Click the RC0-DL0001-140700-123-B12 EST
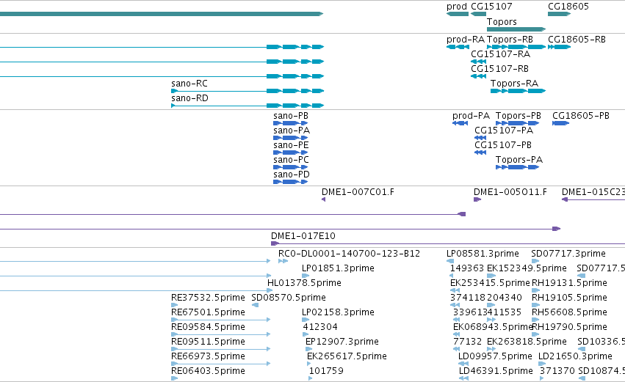Viewport: 625px width, 382px height. tap(283, 262)
